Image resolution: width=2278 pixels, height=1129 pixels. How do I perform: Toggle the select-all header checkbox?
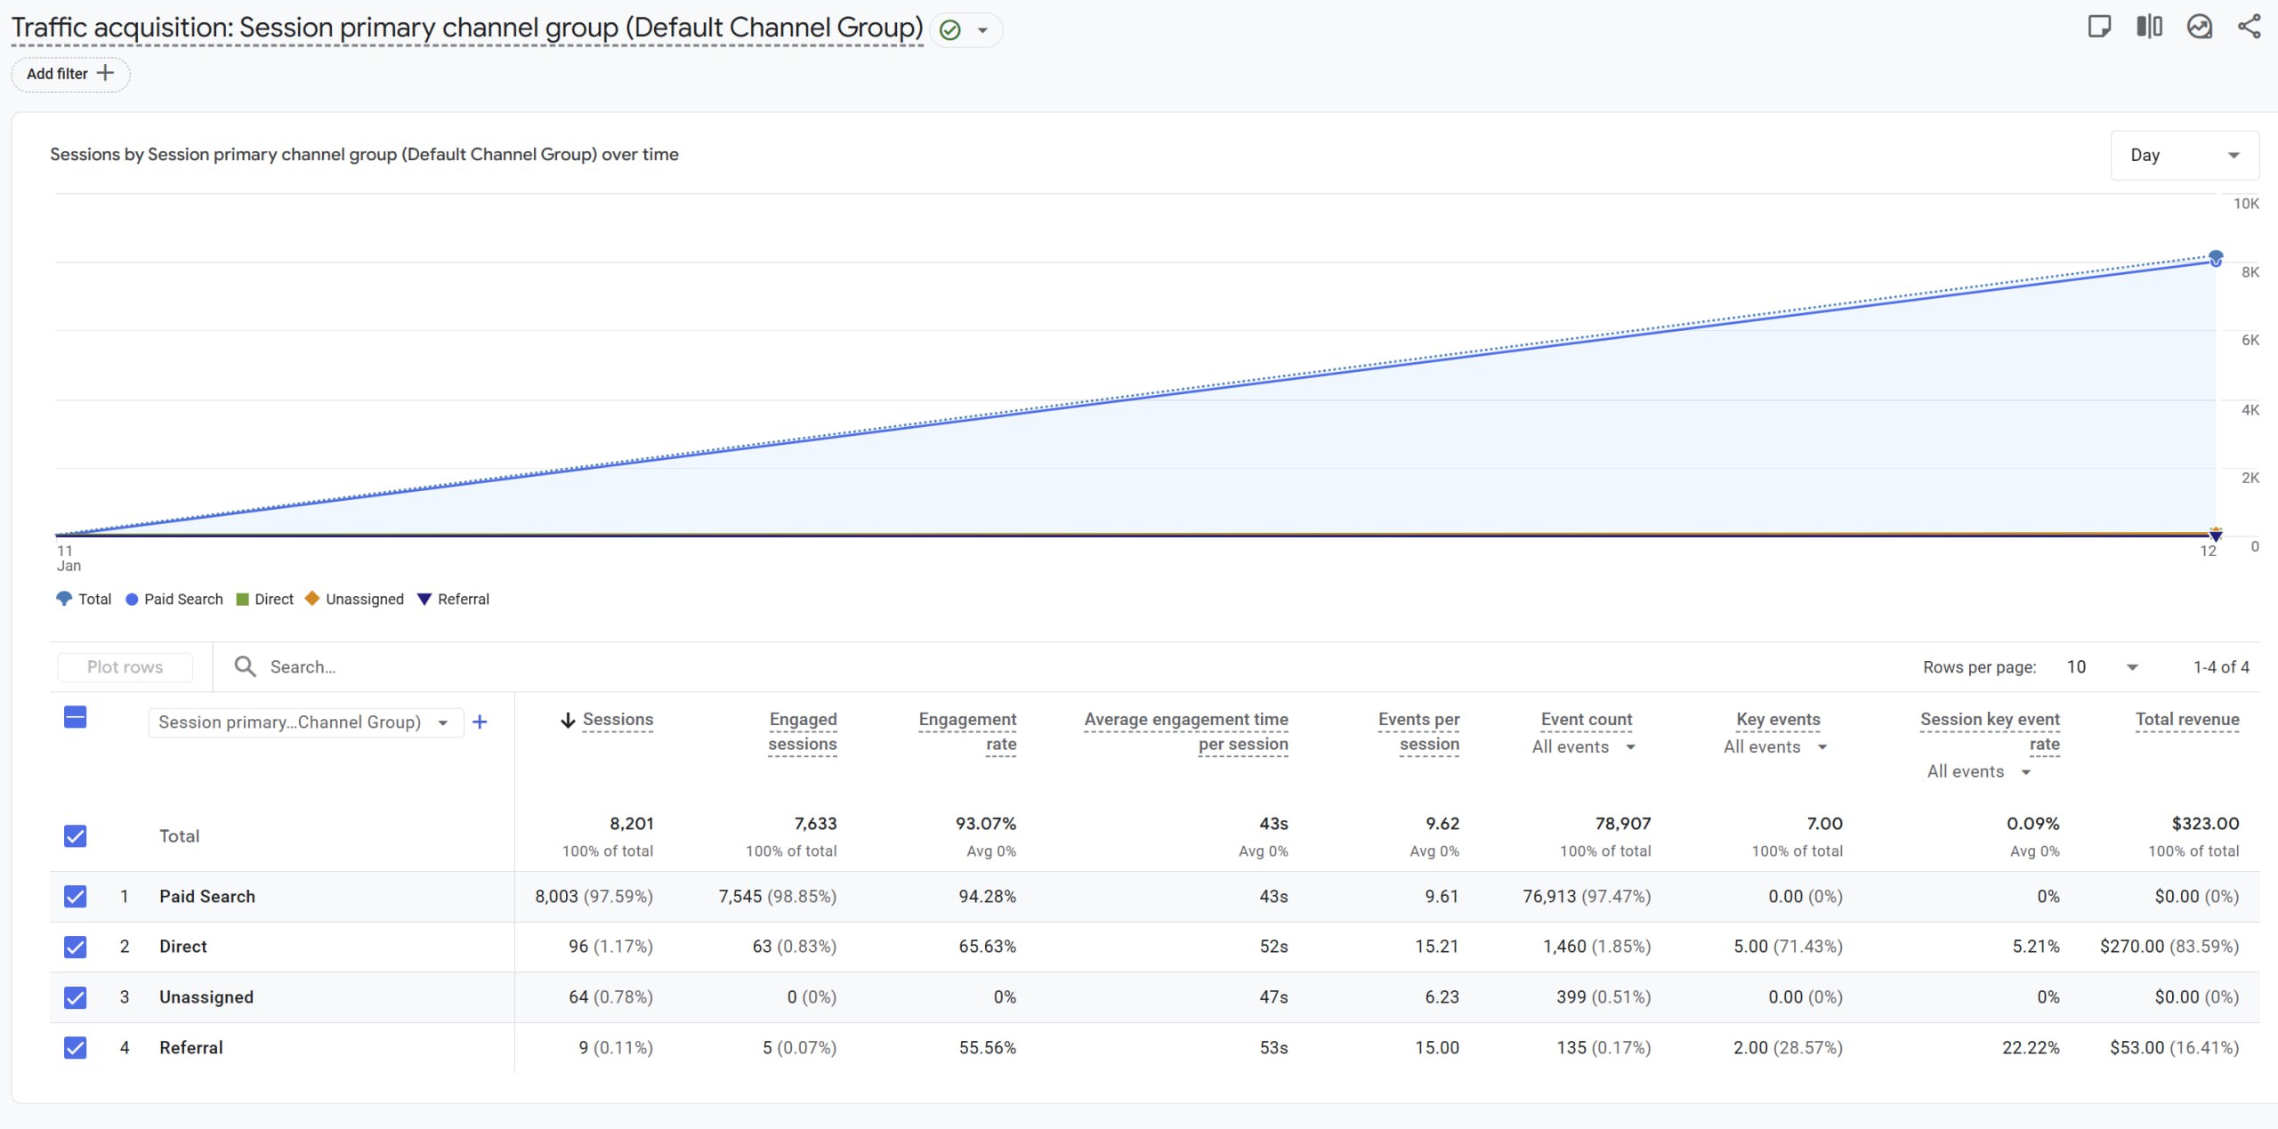click(x=76, y=717)
